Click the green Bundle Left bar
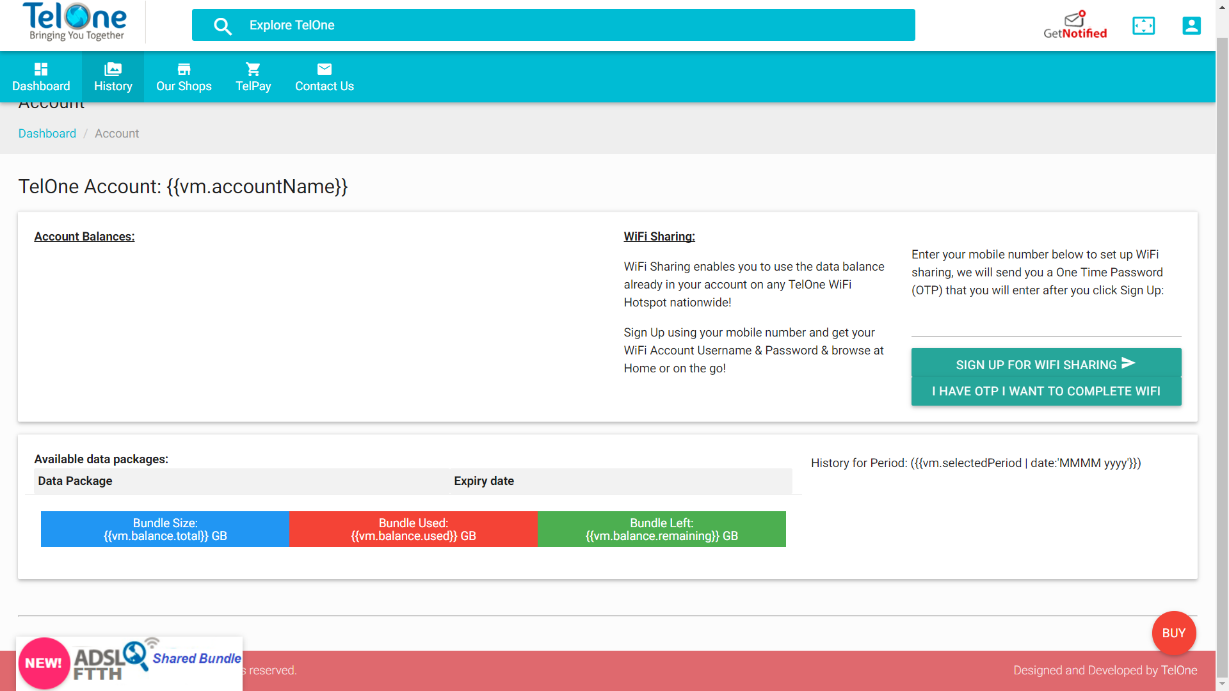 (662, 529)
